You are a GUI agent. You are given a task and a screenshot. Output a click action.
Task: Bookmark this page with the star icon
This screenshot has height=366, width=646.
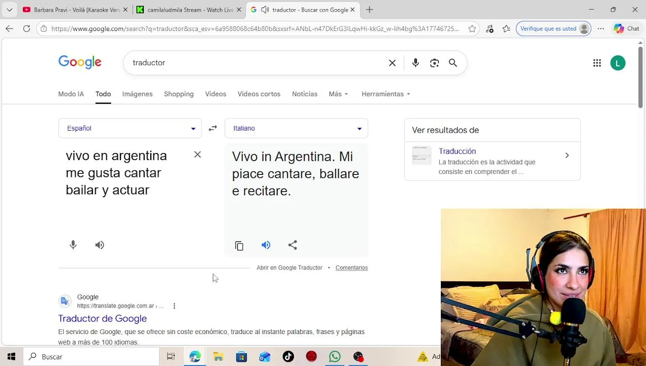[x=472, y=28]
